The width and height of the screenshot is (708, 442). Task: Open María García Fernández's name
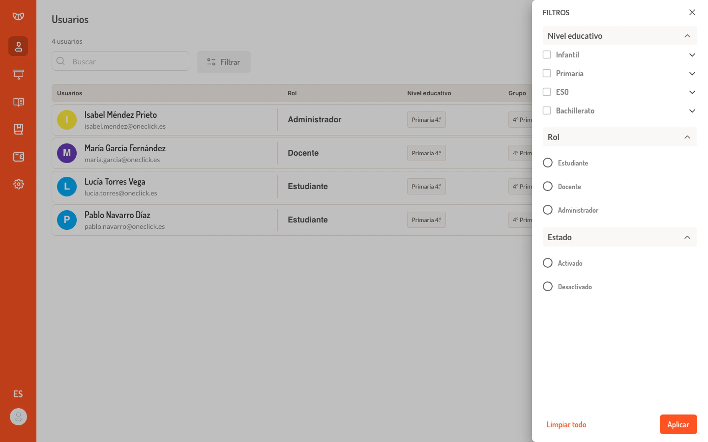pos(125,148)
